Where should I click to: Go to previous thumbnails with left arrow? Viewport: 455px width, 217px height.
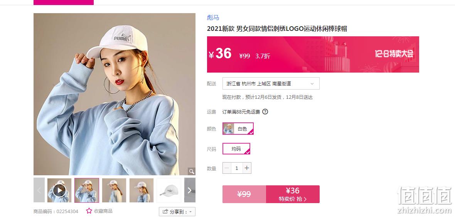tap(39, 190)
